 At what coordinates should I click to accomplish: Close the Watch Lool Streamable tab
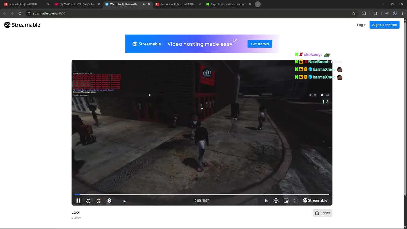tap(149, 4)
